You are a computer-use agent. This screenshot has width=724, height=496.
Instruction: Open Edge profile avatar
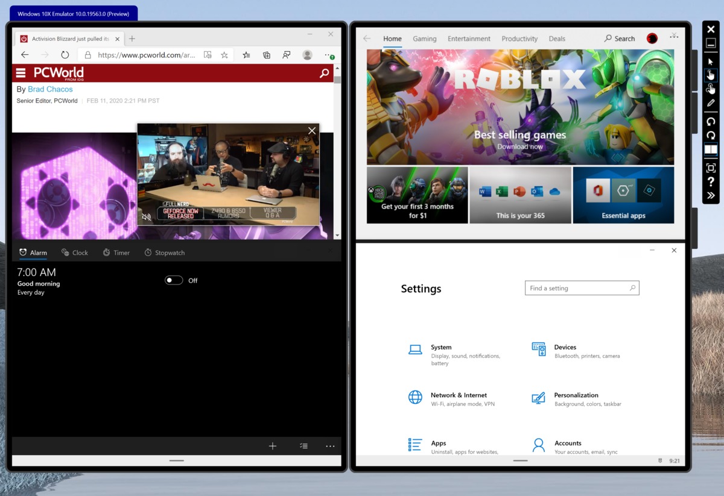[307, 55]
